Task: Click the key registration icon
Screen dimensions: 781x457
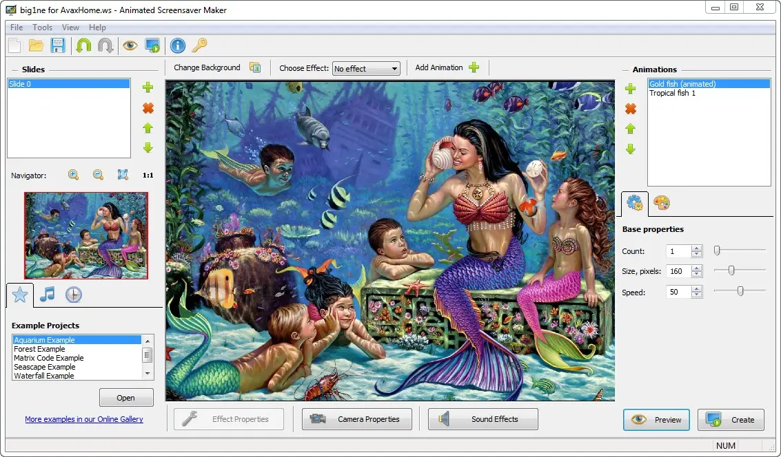Action: (199, 45)
